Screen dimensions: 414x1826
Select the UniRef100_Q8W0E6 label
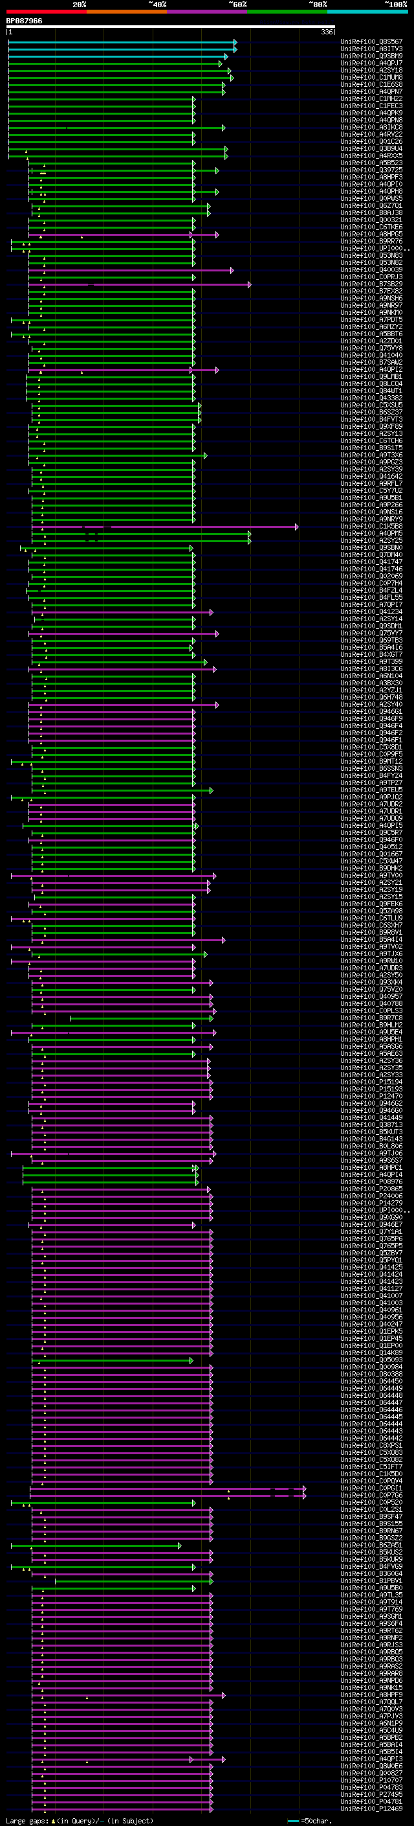pos(371,1766)
